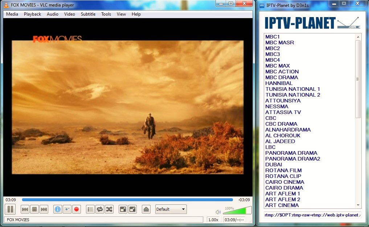Click the IPTV-PLANET logo banner
Screen dimensions: 369x227
click(312, 23)
